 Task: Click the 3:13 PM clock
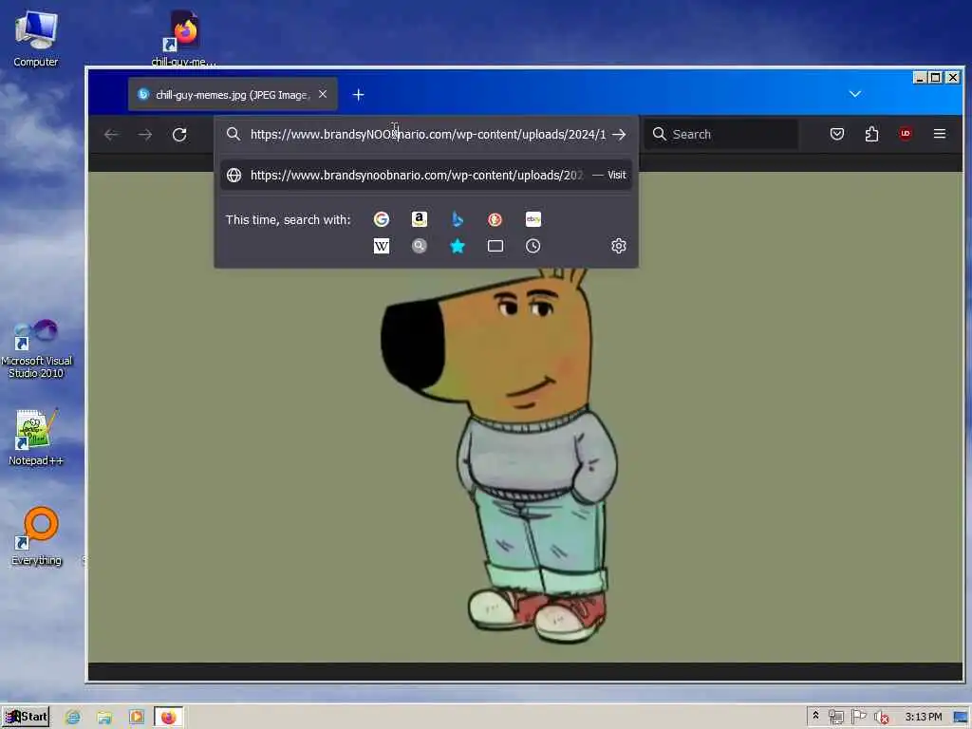pyautogui.click(x=923, y=717)
